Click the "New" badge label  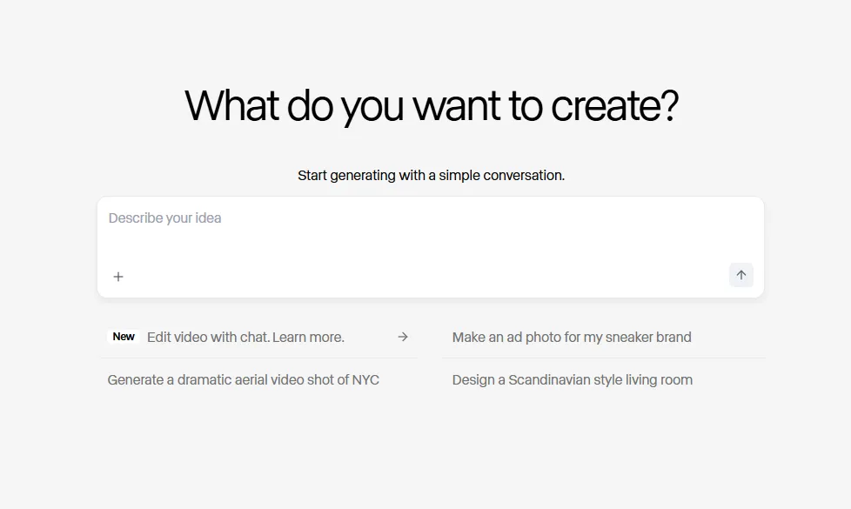(x=124, y=337)
